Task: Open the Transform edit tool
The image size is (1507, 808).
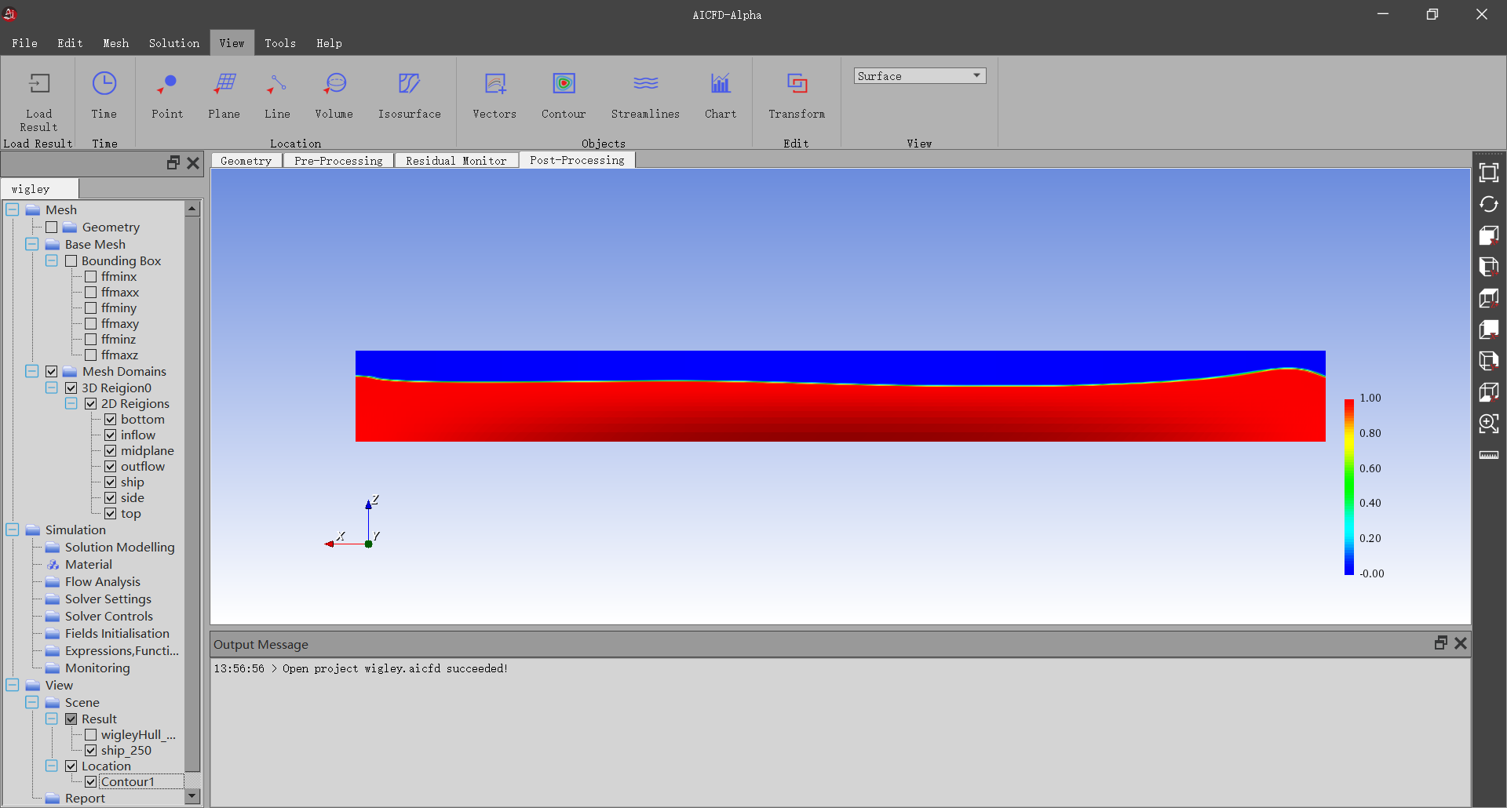Action: pyautogui.click(x=797, y=83)
